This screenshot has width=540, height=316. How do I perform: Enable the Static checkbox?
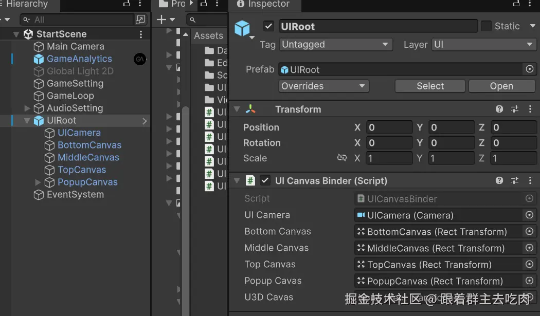coord(486,26)
